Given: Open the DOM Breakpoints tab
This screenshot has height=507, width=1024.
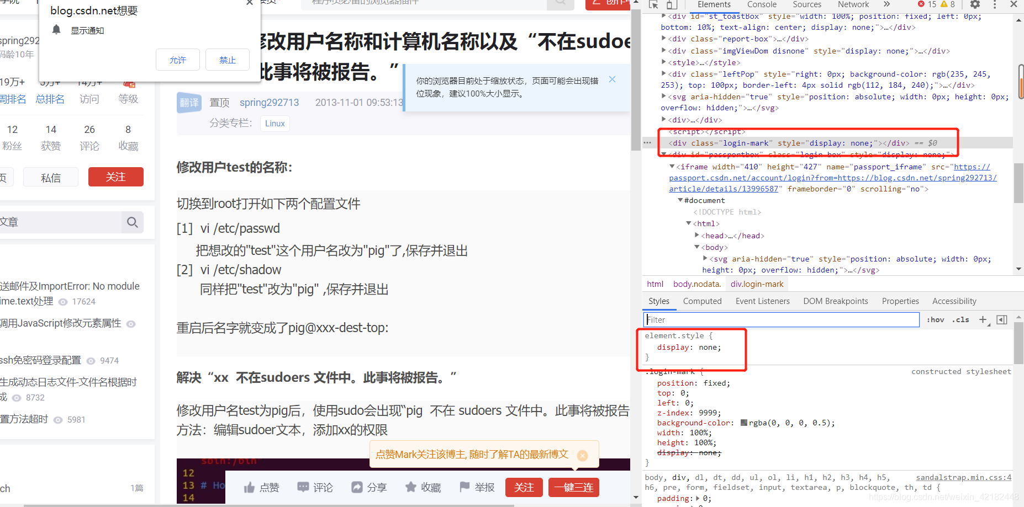Looking at the screenshot, I should click(836, 301).
